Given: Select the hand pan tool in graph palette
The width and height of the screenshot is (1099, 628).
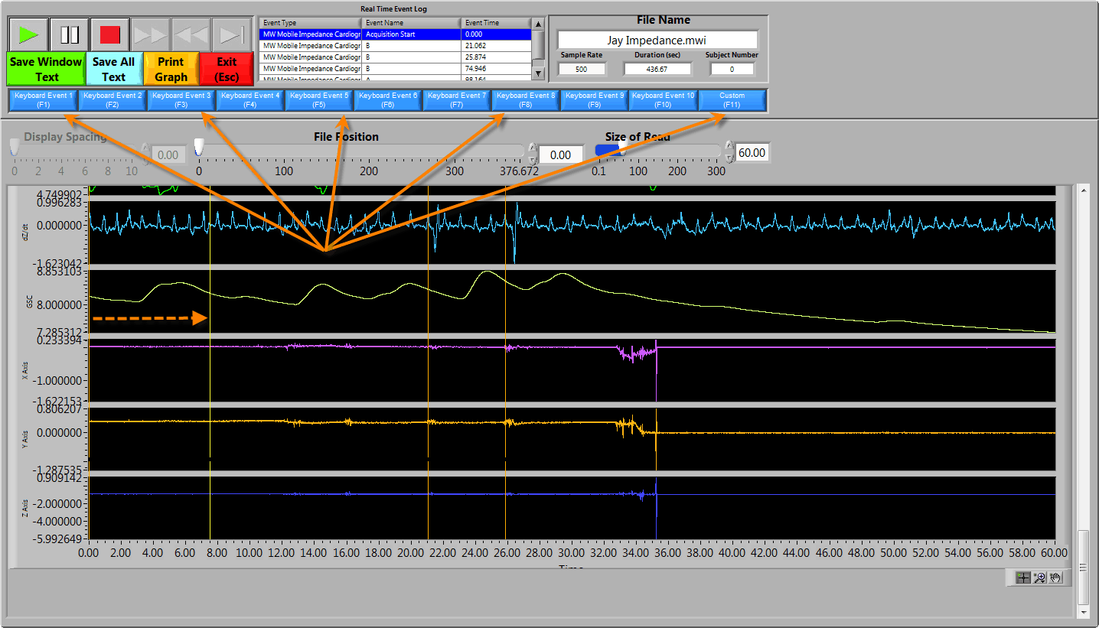Looking at the screenshot, I should 1056,578.
